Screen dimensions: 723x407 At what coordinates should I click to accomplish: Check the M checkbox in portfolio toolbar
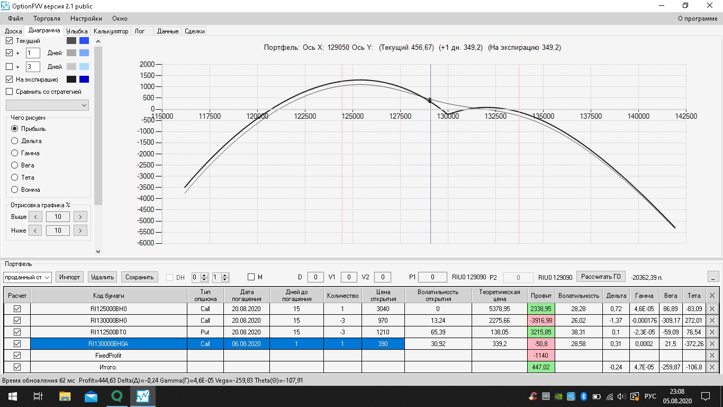pos(251,277)
